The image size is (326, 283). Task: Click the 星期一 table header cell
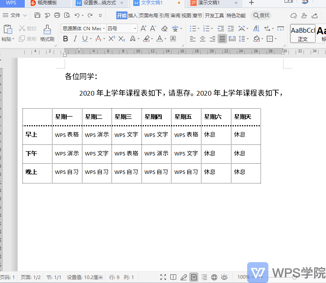tap(67, 117)
